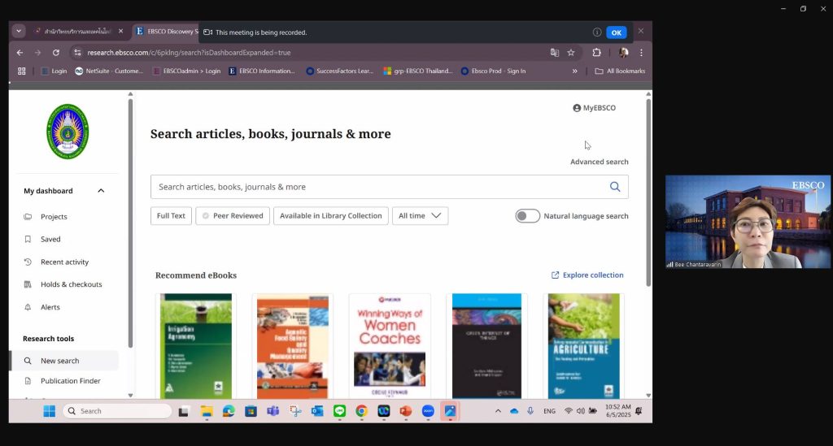Open the Irrigation Agronomy eBook cover
This screenshot has width=833, height=446.
click(196, 346)
